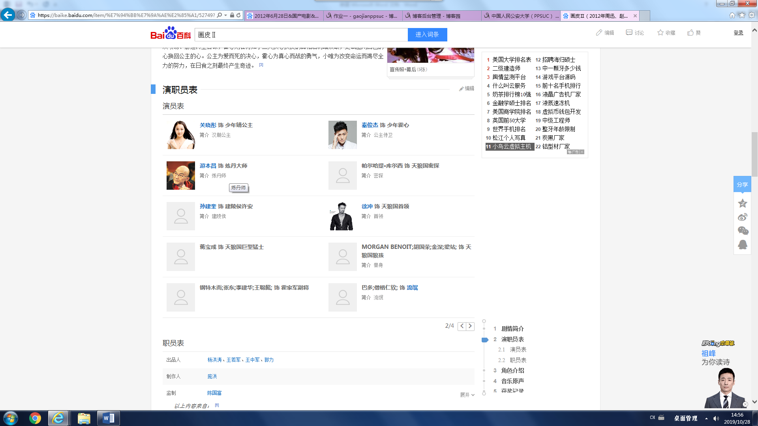Click the star favorite icon under 分享
The width and height of the screenshot is (758, 426).
[x=743, y=204]
